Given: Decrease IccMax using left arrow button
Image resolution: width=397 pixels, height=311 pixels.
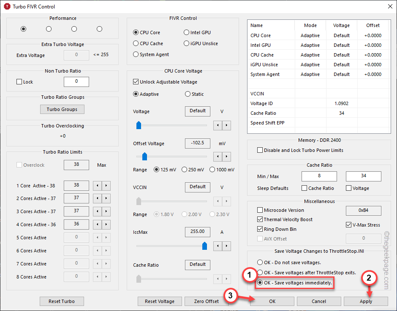Looking at the screenshot, I should click(218, 246).
